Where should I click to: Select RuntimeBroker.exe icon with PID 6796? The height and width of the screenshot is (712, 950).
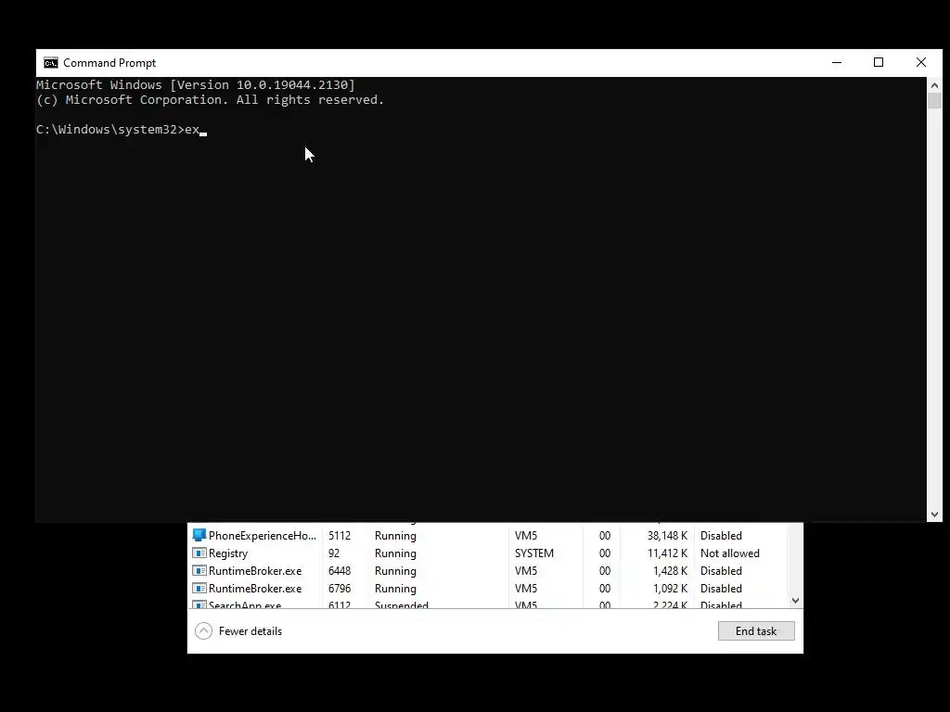tap(199, 588)
